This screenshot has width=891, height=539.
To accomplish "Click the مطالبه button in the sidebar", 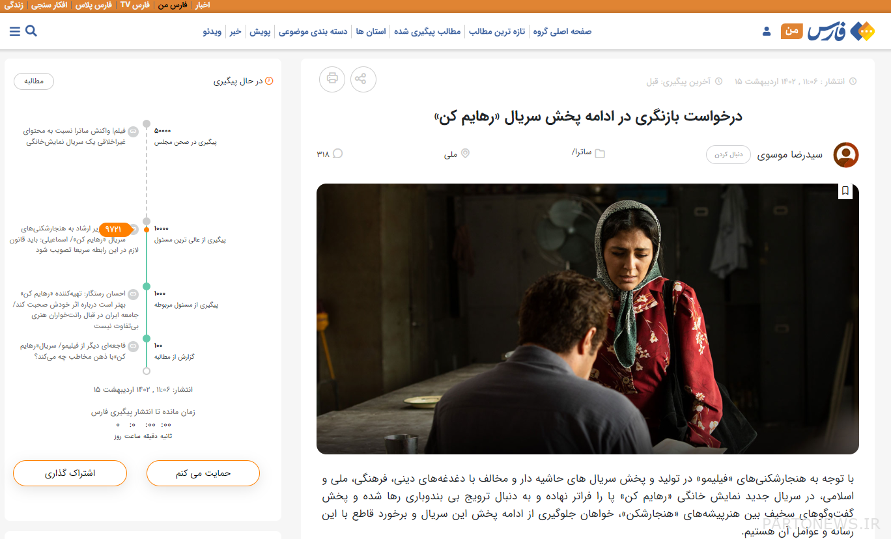I will click(x=34, y=81).
